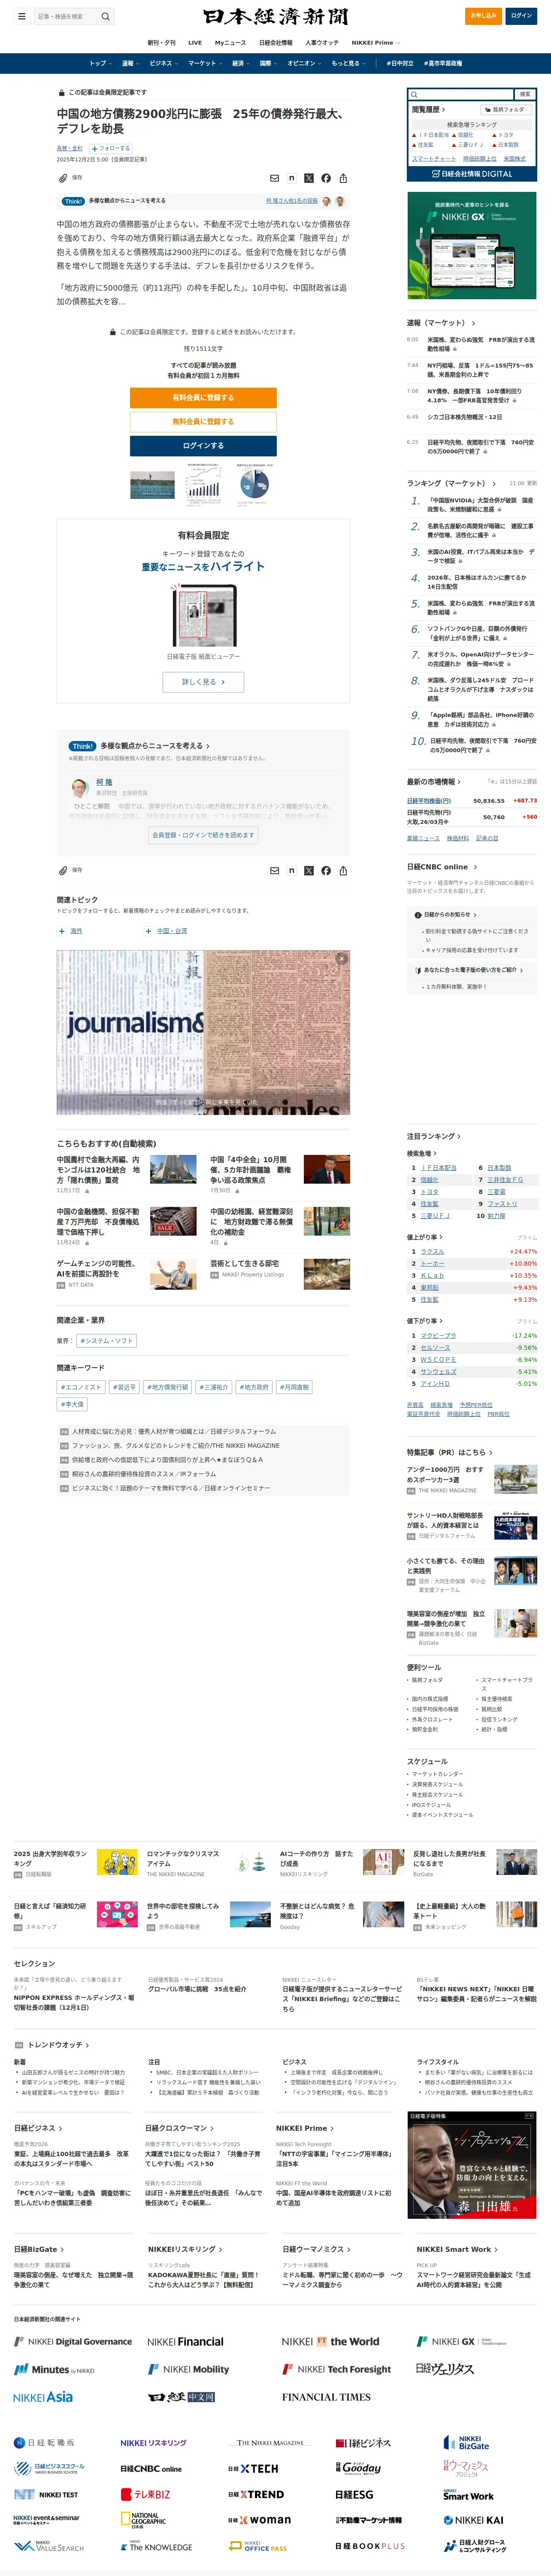Expand the NIKKEI Prime header dropdown
551x2576 pixels.
pyautogui.click(x=376, y=43)
